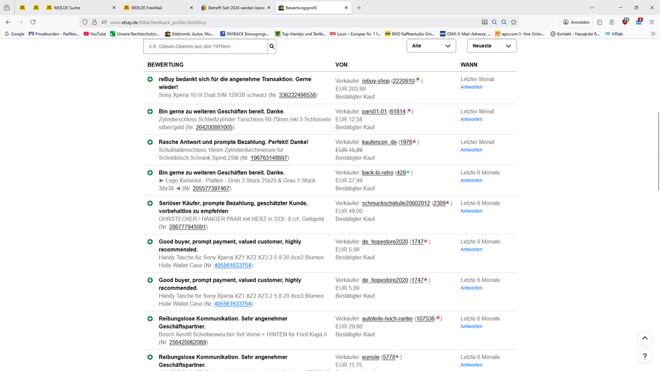Click the feedback search magnifier button
Screen dimensions: 660x371
point(272,46)
